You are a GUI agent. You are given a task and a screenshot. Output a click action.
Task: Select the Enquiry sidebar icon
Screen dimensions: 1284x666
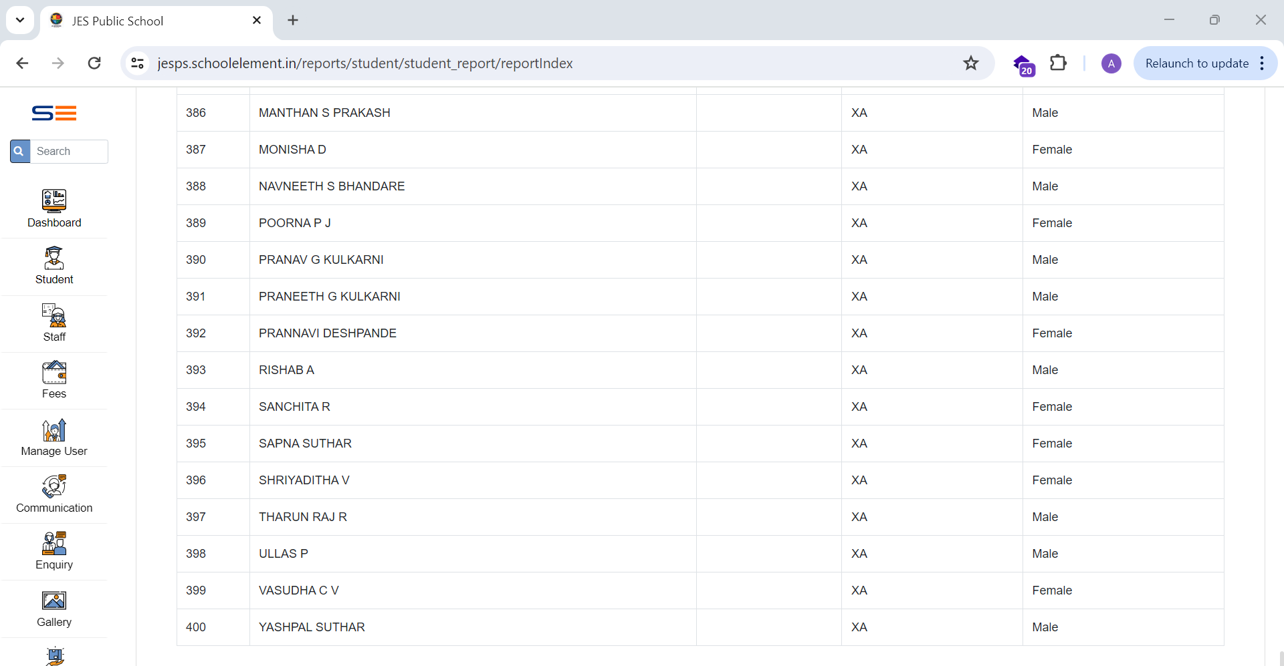click(x=54, y=544)
